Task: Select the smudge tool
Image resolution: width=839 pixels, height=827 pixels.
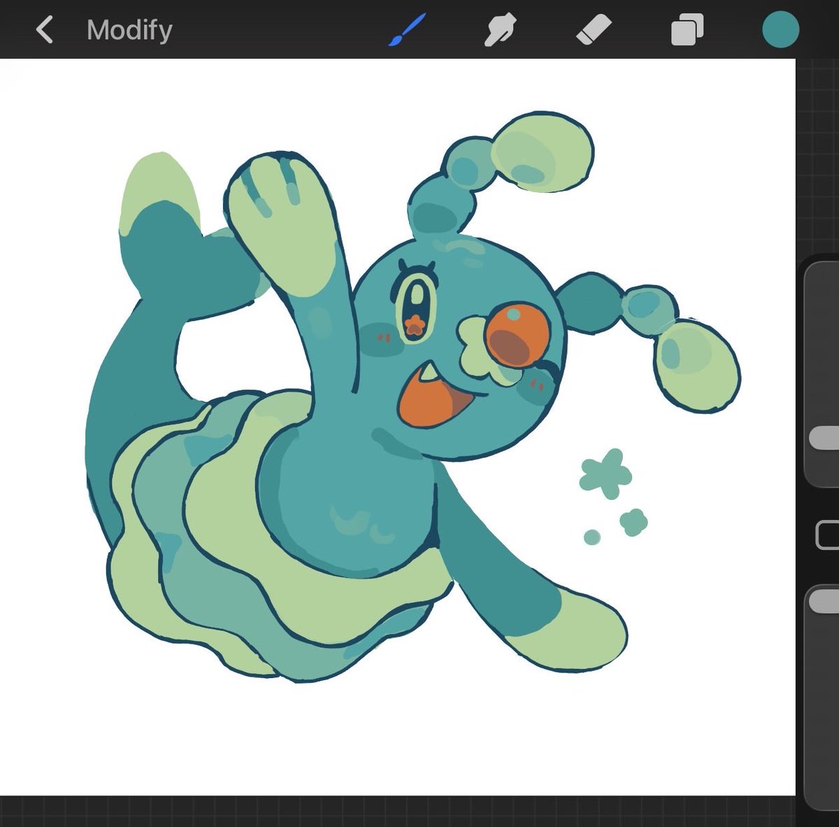Action: (501, 31)
